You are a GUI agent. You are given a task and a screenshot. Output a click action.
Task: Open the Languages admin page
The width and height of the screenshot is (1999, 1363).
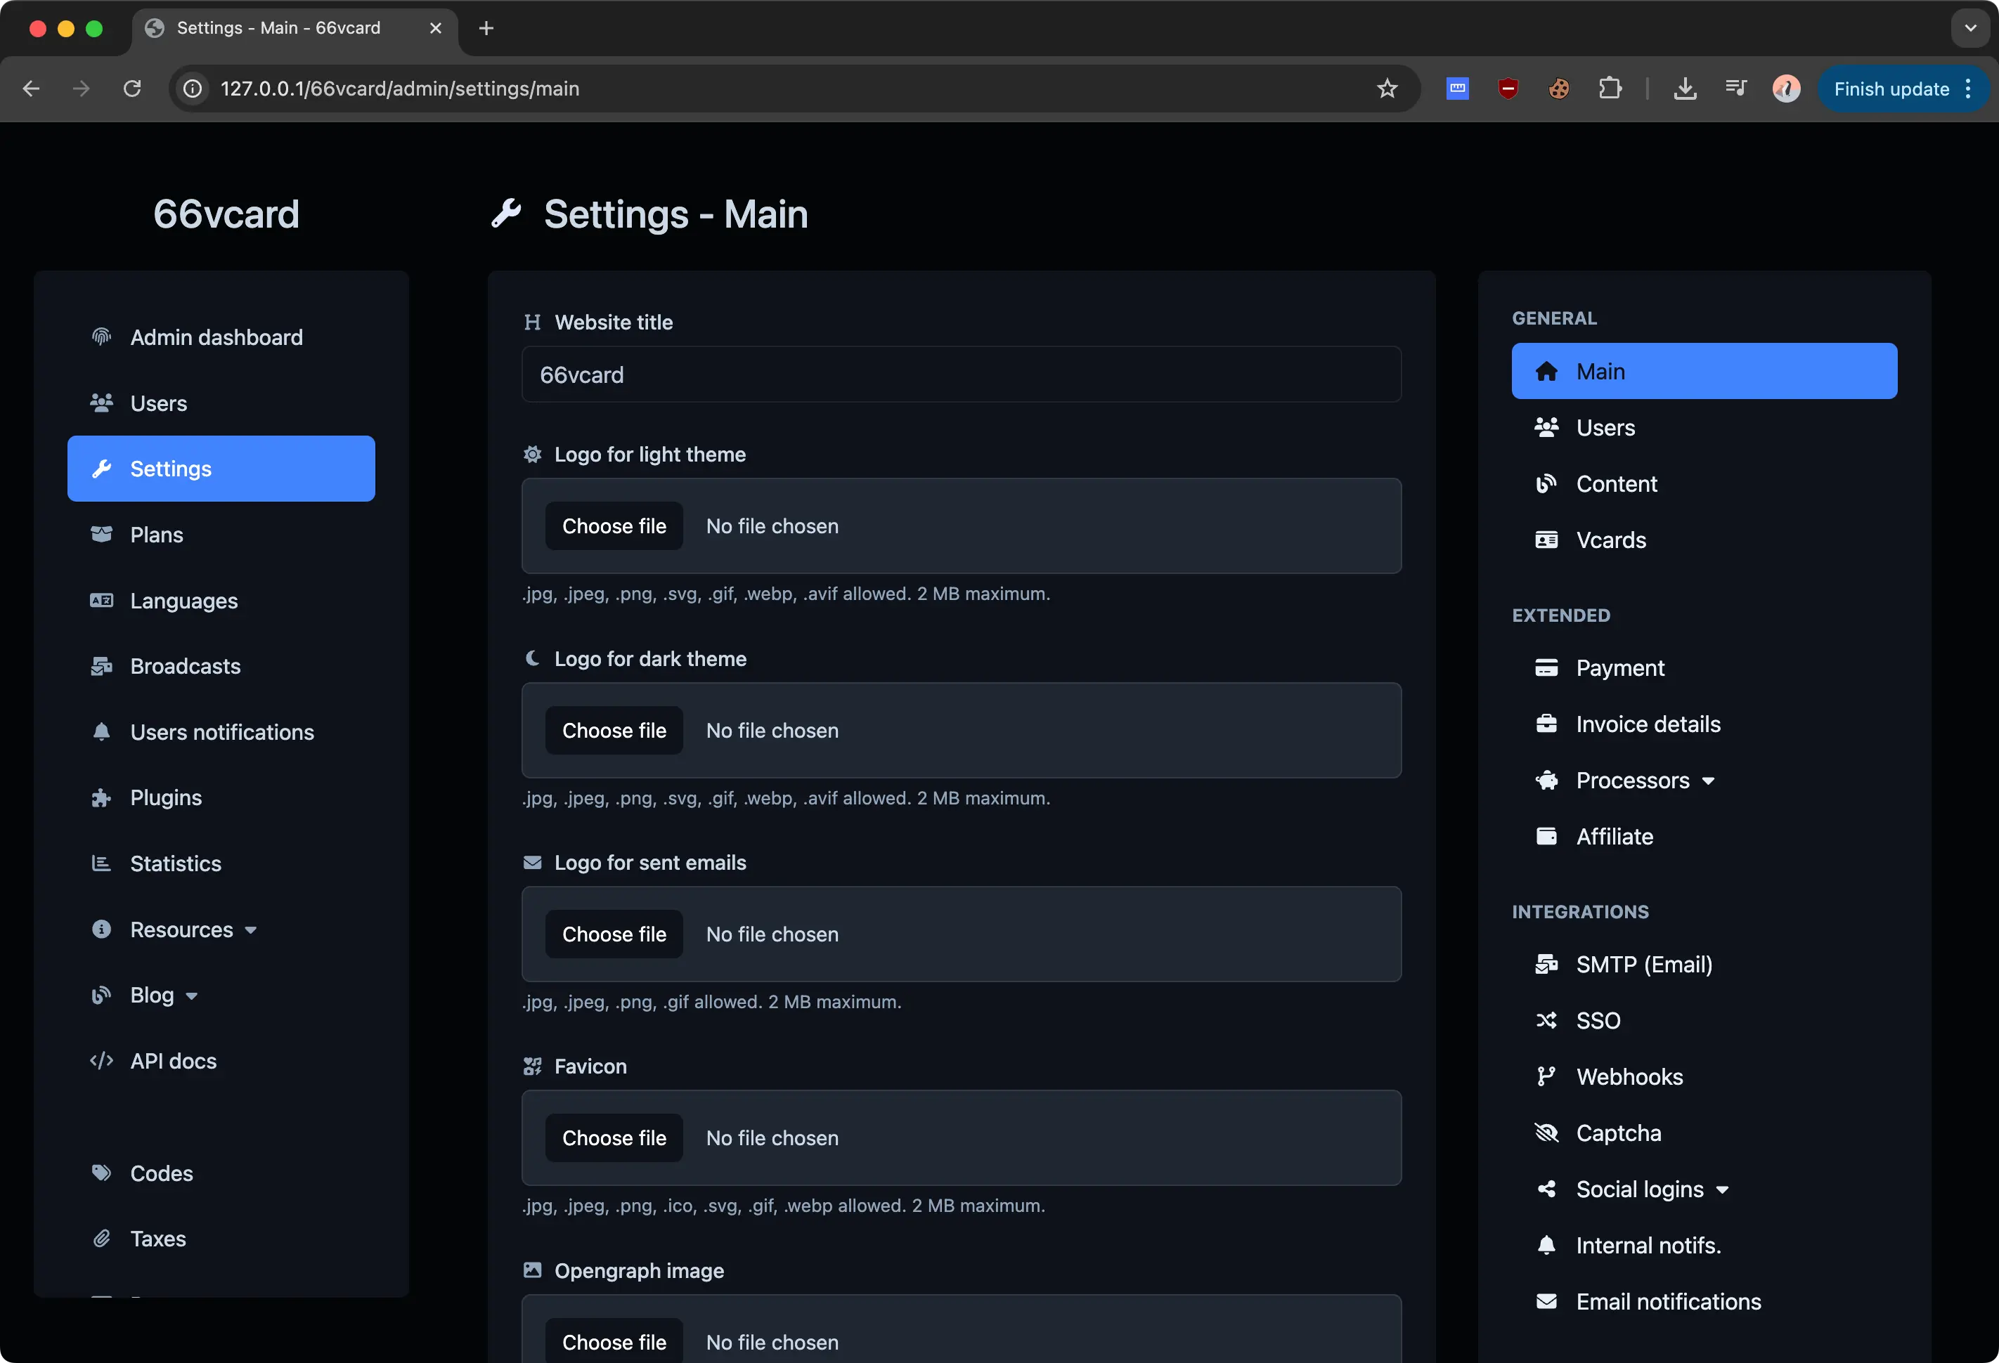click(x=183, y=600)
